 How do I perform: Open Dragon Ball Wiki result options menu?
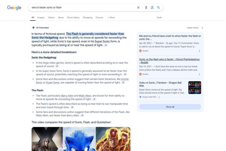pos(159,97)
